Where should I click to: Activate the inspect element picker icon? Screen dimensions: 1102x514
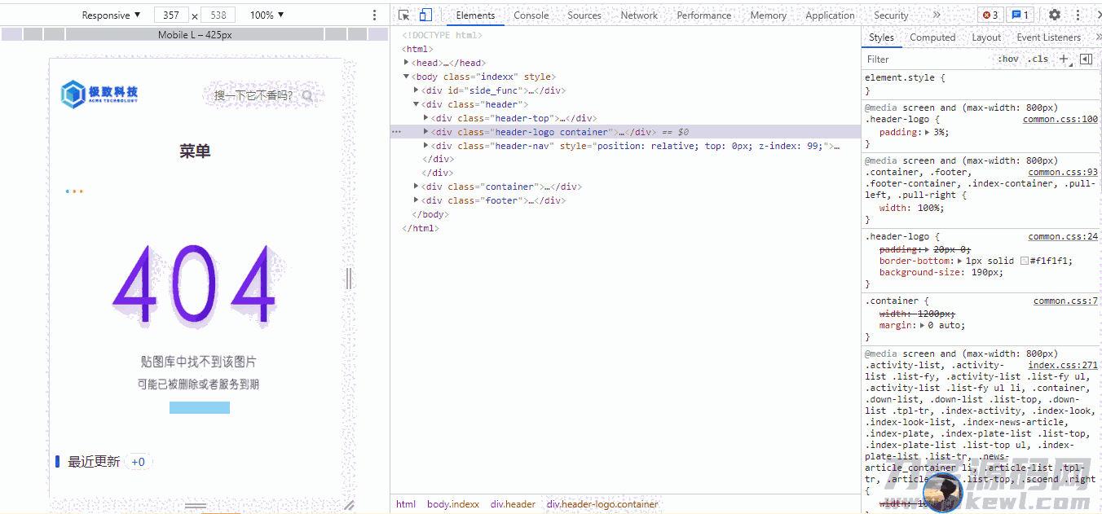404,15
